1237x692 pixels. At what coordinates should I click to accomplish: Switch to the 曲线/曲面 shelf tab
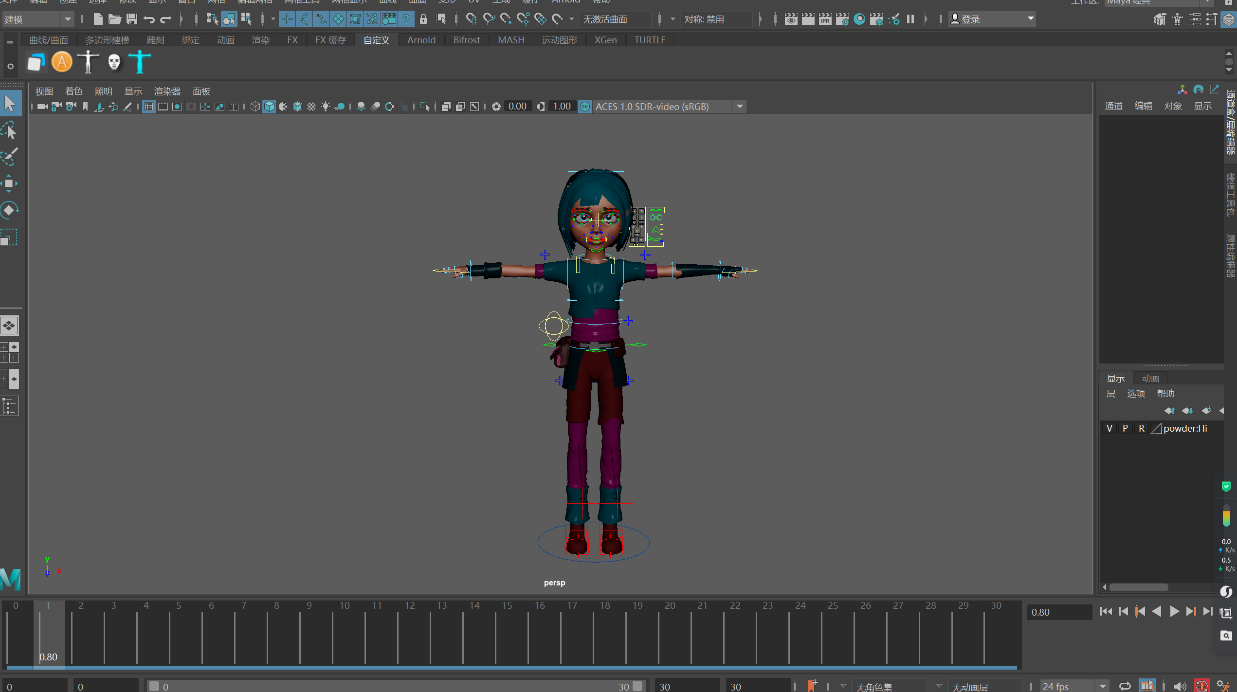(49, 40)
